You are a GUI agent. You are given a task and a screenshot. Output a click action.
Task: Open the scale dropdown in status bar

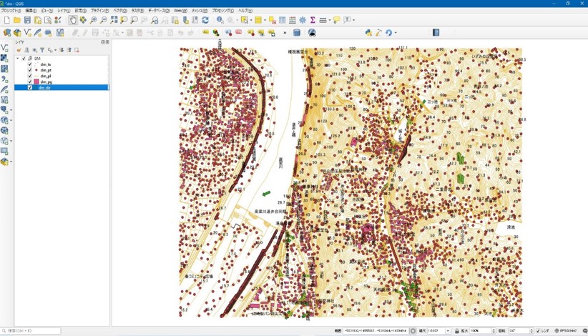(x=448, y=331)
